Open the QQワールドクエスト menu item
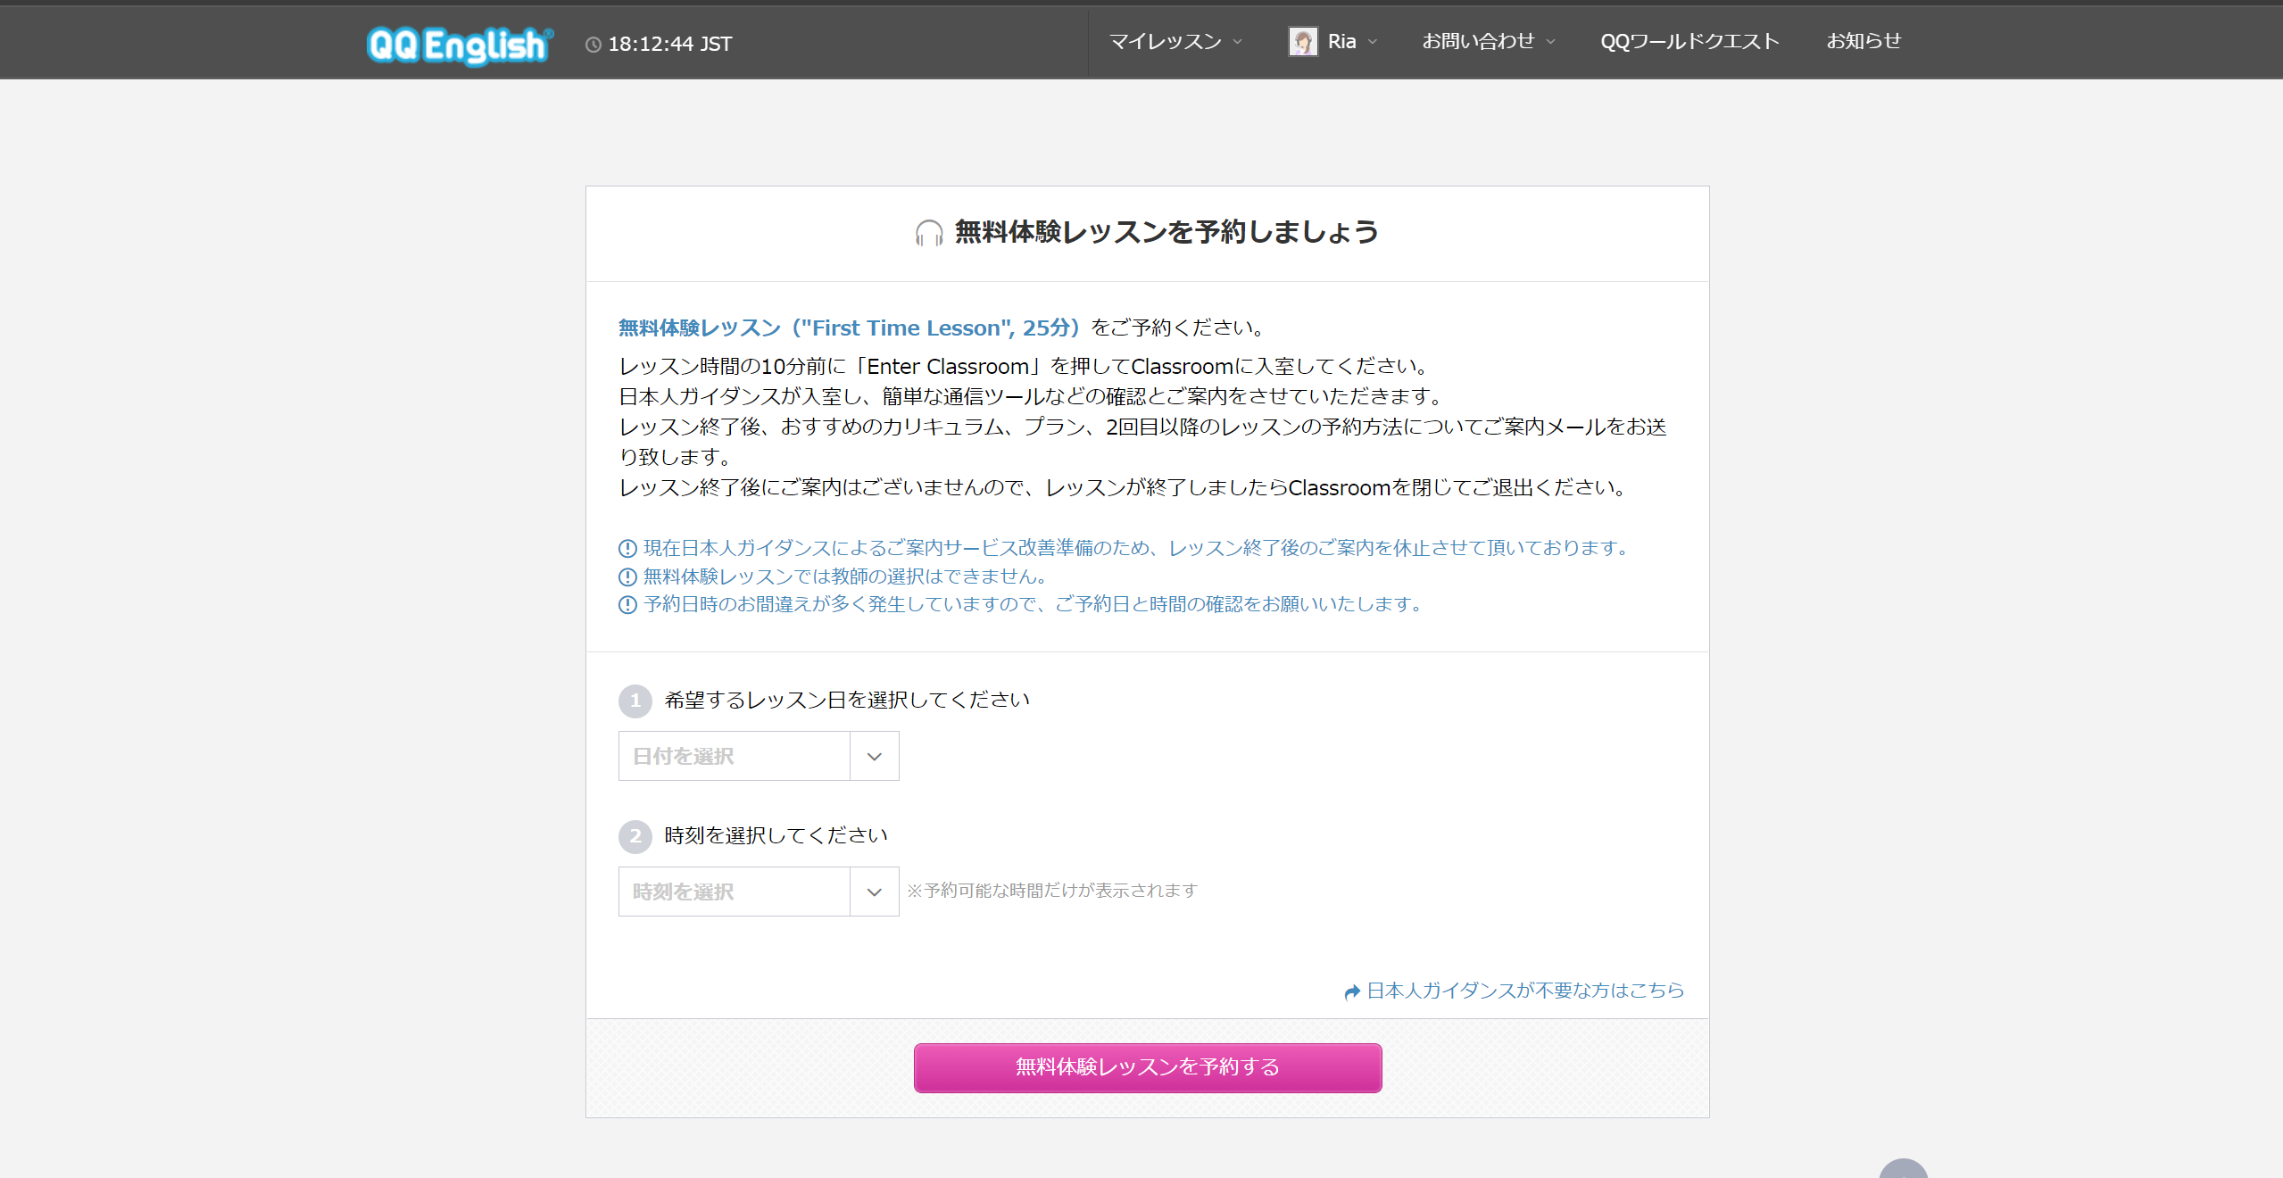 click(x=1689, y=41)
